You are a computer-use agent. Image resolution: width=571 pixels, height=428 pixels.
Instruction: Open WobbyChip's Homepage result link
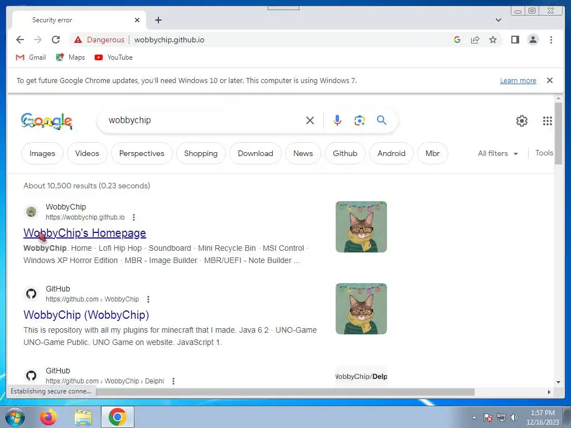tap(85, 233)
